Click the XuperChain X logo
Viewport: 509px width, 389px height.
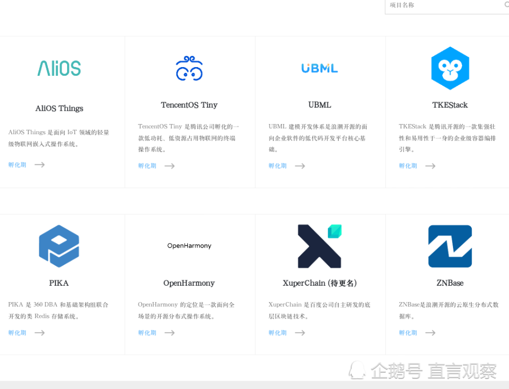pyautogui.click(x=320, y=246)
